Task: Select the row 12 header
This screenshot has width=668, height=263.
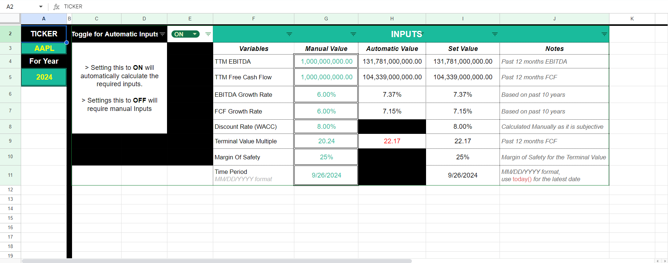Action: pos(10,190)
